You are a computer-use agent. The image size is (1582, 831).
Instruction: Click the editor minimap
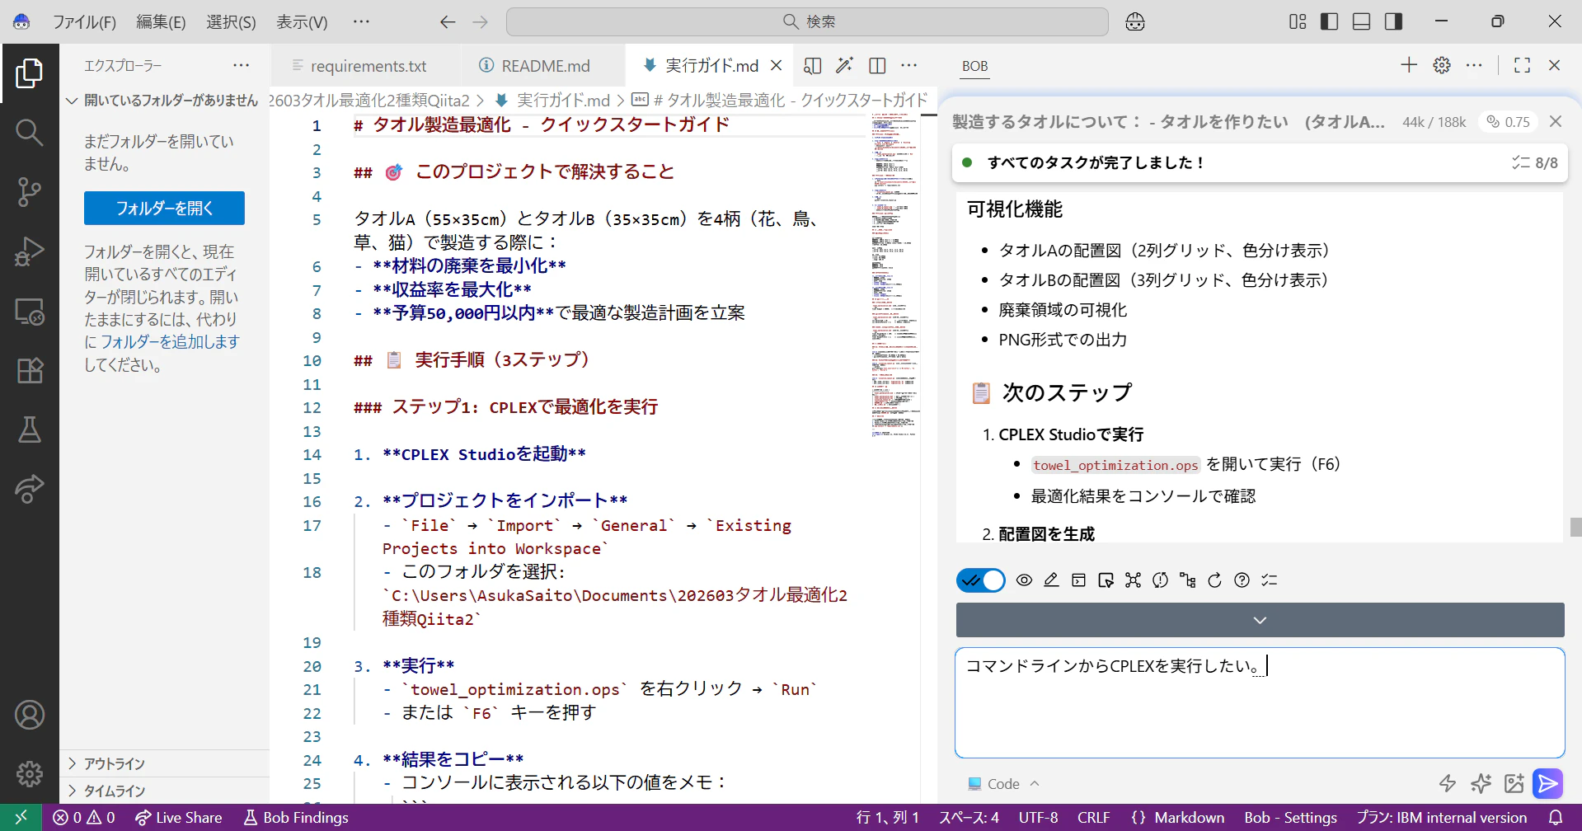895,277
